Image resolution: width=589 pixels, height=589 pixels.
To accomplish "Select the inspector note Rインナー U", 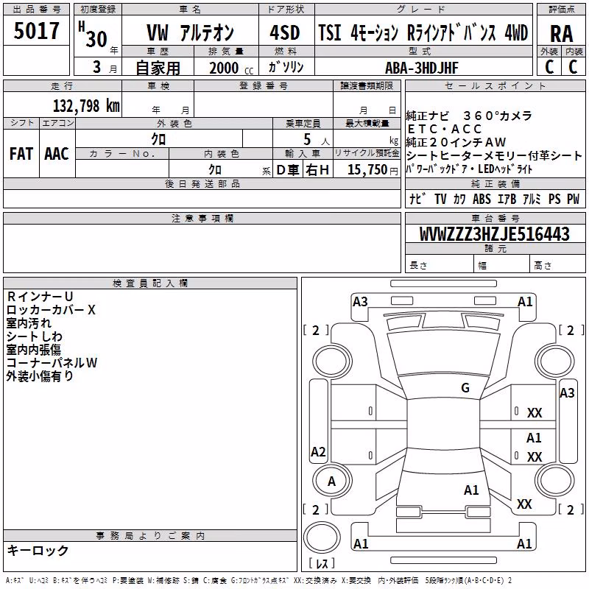I will [40, 297].
